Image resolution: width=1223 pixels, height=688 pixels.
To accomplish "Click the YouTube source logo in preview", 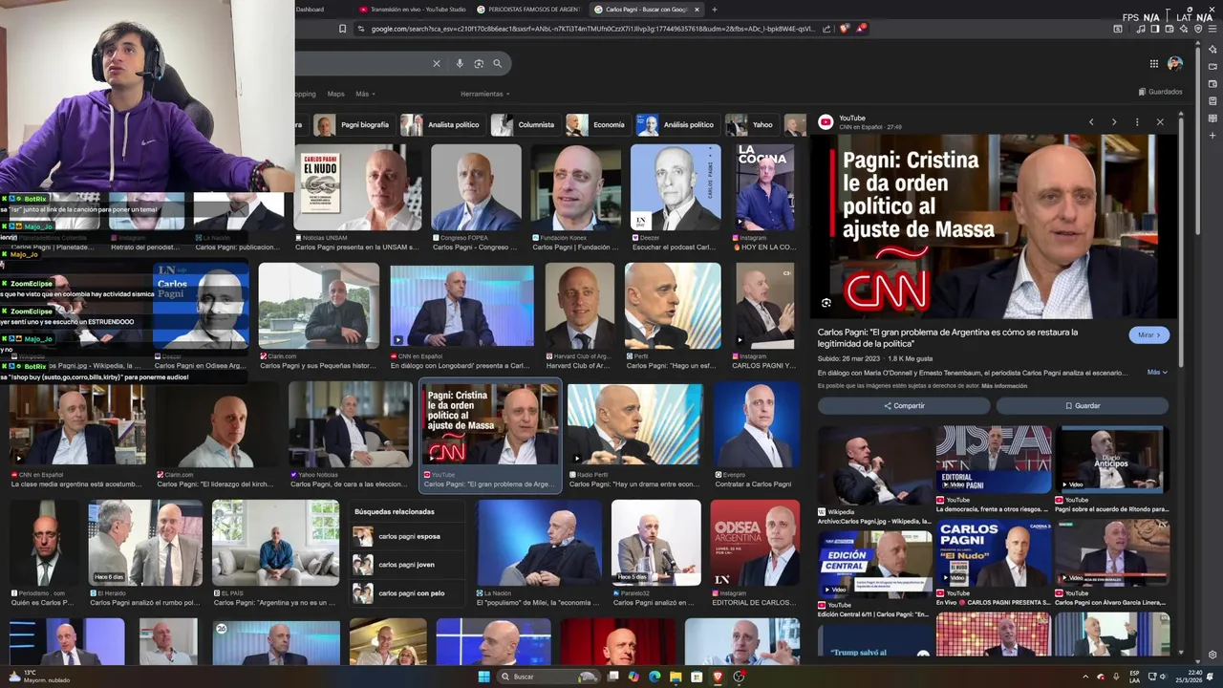I will (826, 121).
